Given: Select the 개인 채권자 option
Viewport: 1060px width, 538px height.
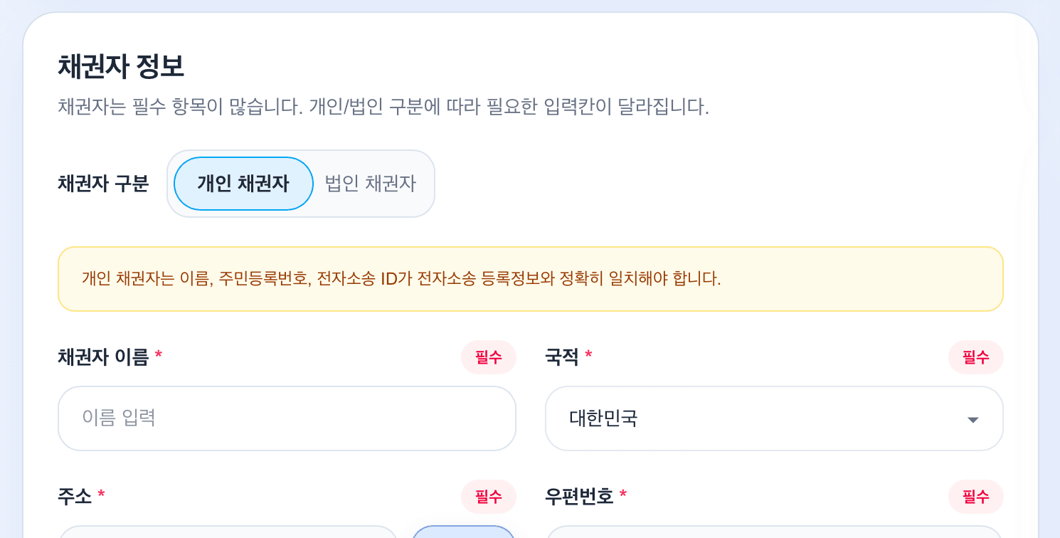Looking at the screenshot, I should [x=242, y=184].
